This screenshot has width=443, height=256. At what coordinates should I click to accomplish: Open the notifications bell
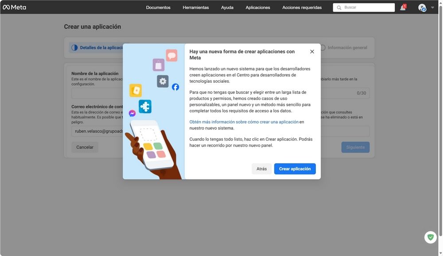402,7
